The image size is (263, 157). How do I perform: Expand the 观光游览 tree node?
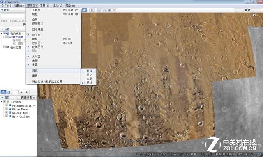pos(4,37)
